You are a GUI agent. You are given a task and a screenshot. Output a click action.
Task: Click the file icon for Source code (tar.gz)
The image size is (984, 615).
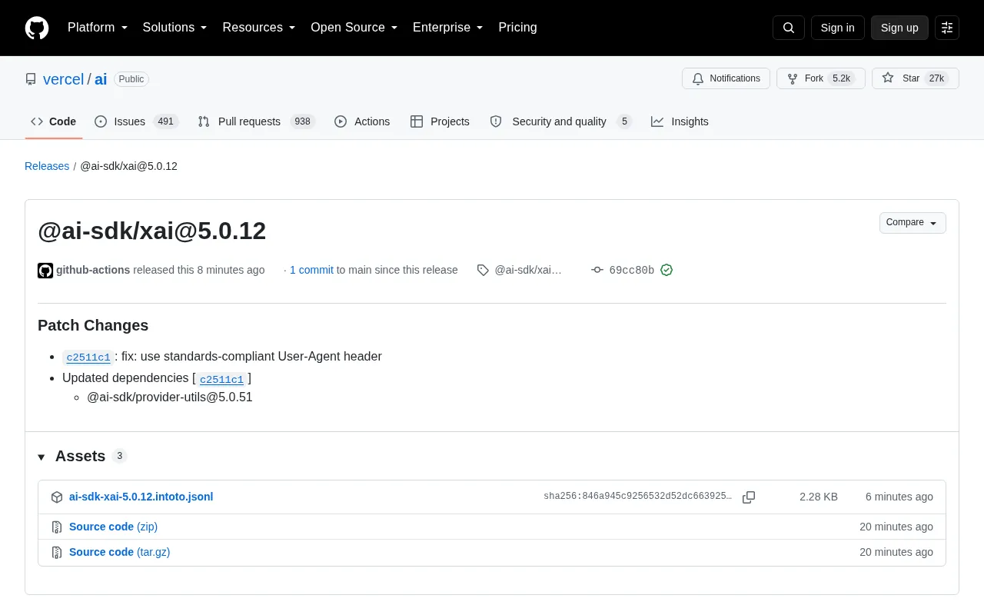[57, 553]
